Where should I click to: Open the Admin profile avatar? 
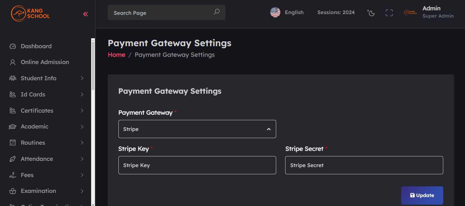click(410, 13)
